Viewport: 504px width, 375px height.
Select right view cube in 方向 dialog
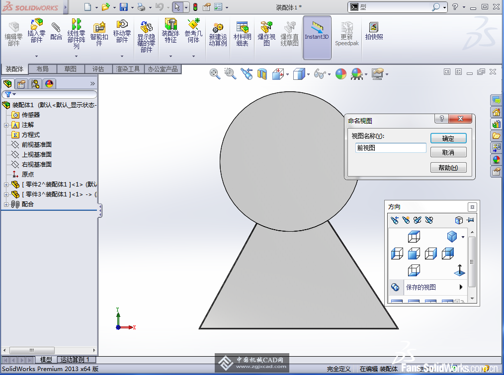coord(431,253)
